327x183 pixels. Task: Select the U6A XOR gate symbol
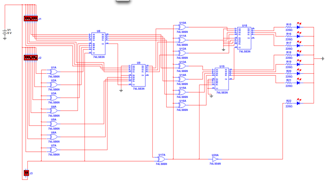53,137
